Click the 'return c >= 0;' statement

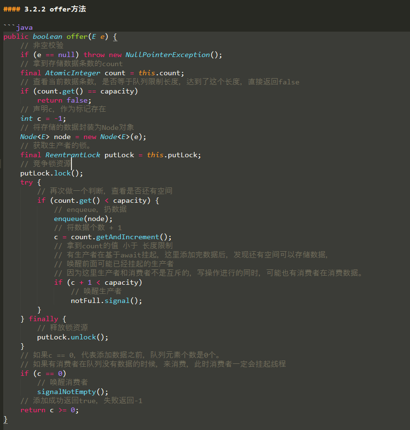pyautogui.click(x=49, y=410)
